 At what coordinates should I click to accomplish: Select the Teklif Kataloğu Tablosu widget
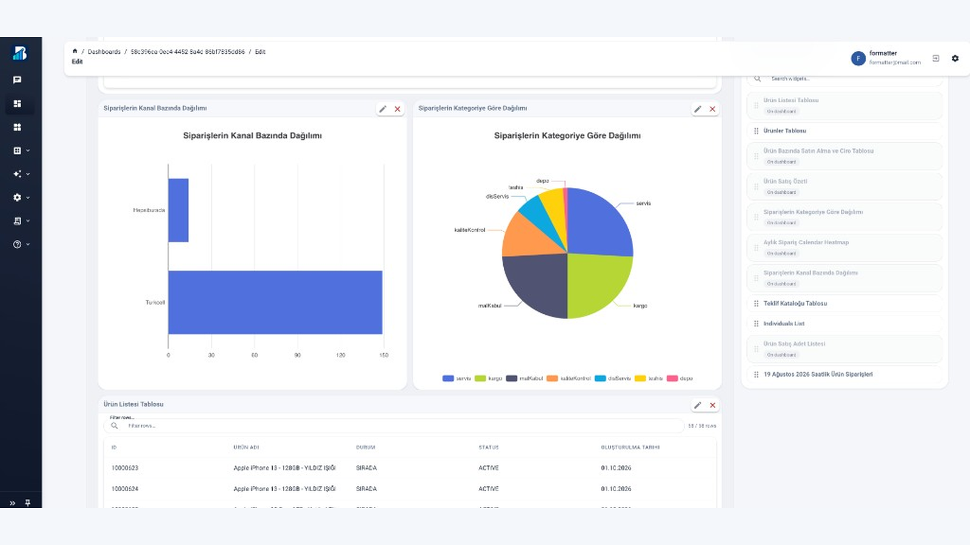[845, 303]
